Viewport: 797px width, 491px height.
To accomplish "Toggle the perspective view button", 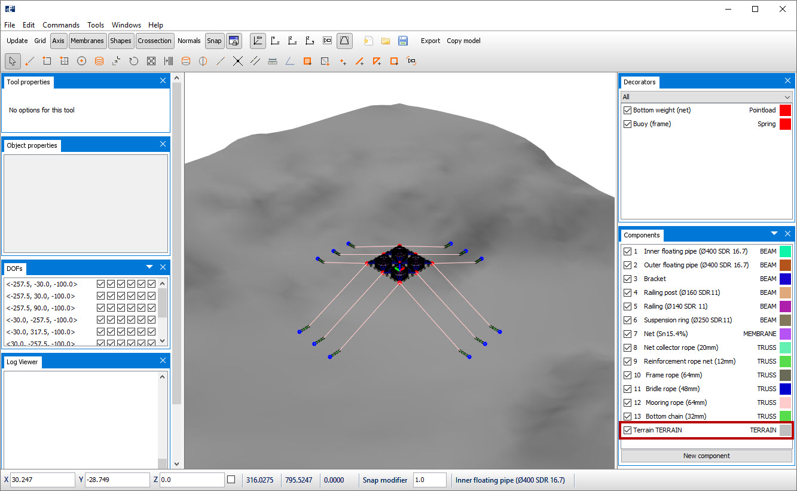I will pyautogui.click(x=344, y=41).
